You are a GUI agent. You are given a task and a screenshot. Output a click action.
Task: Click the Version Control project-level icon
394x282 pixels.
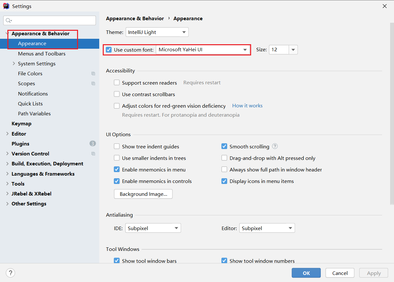pos(93,154)
